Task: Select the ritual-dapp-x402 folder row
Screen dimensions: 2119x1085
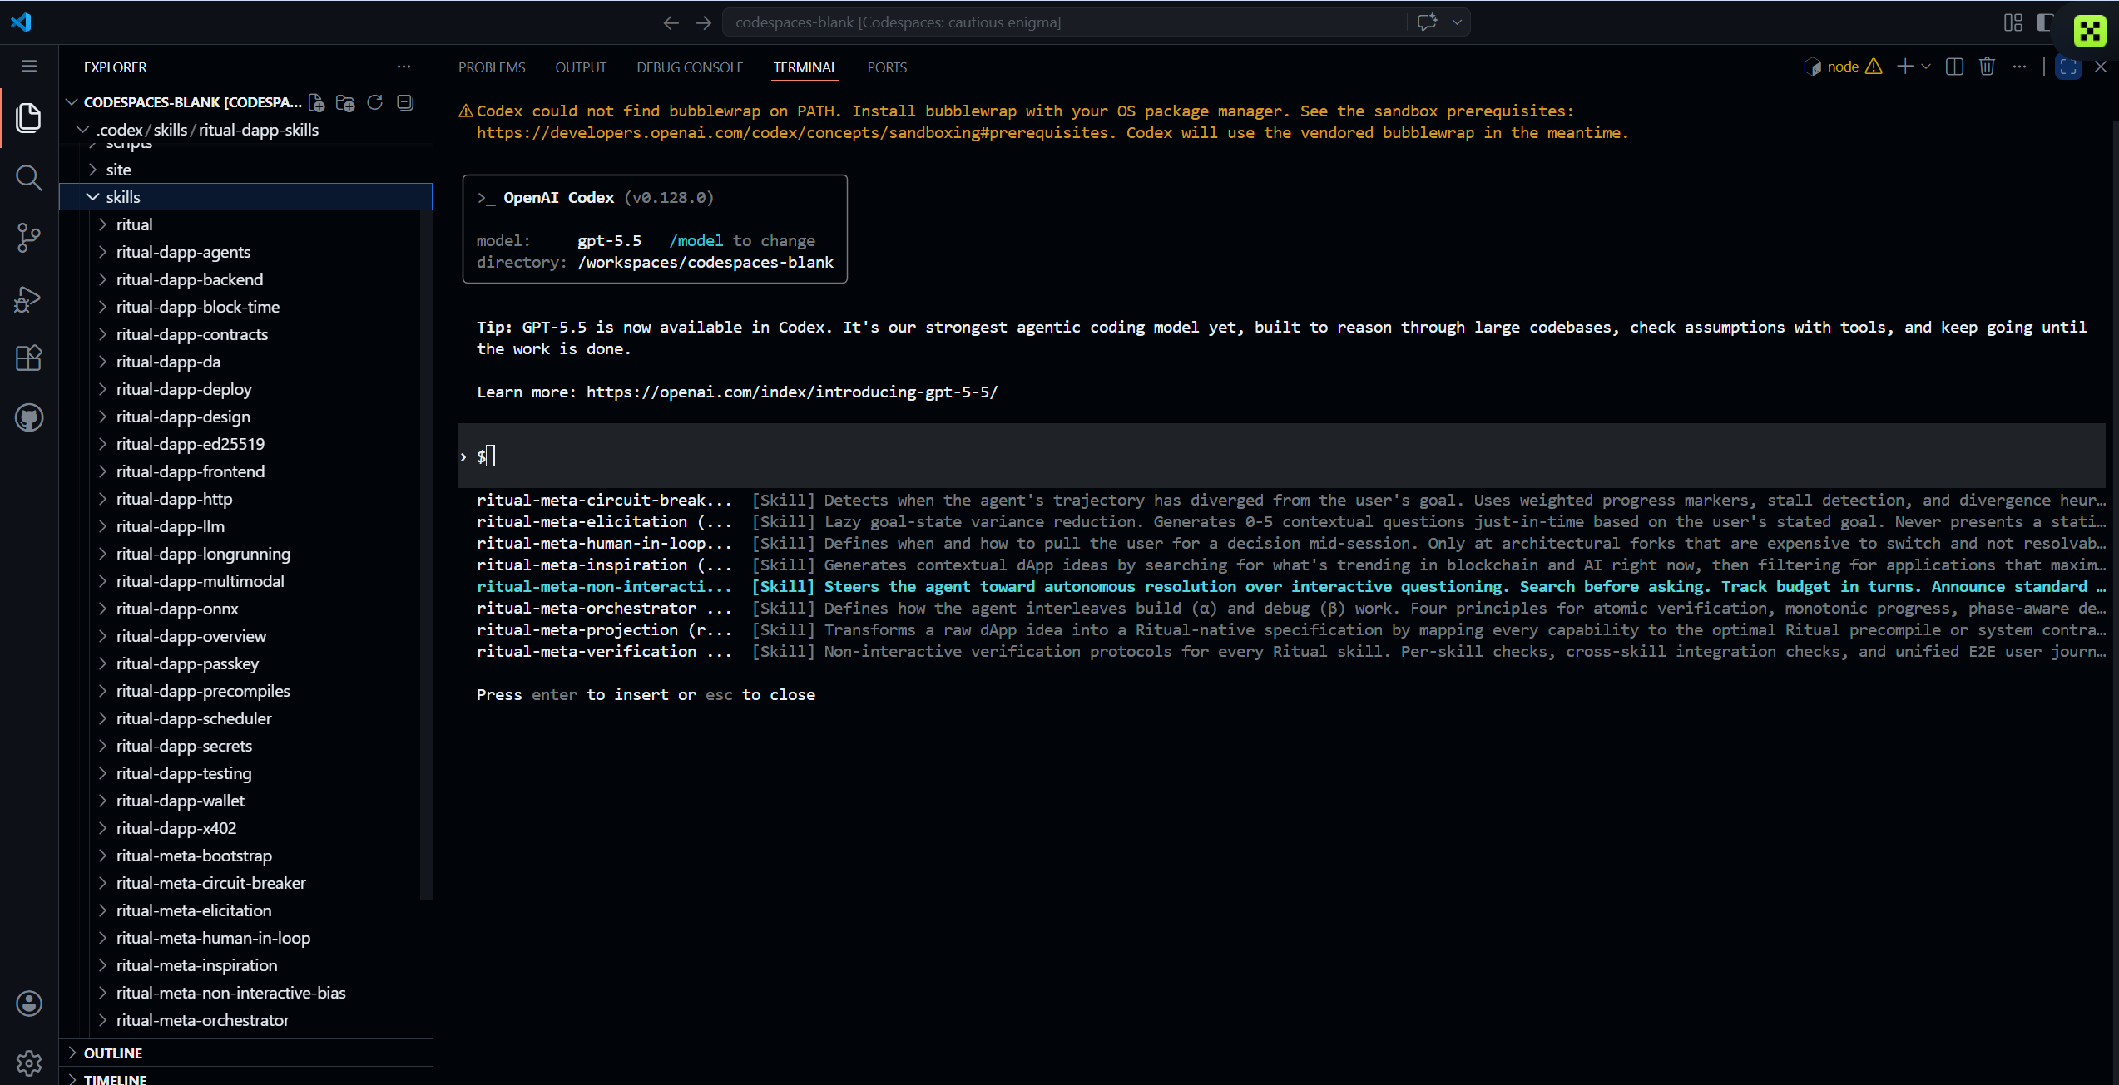Action: [x=245, y=828]
